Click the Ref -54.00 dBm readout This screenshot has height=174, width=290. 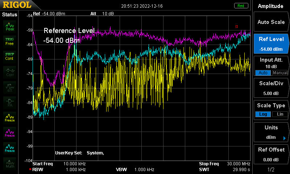(49, 14)
